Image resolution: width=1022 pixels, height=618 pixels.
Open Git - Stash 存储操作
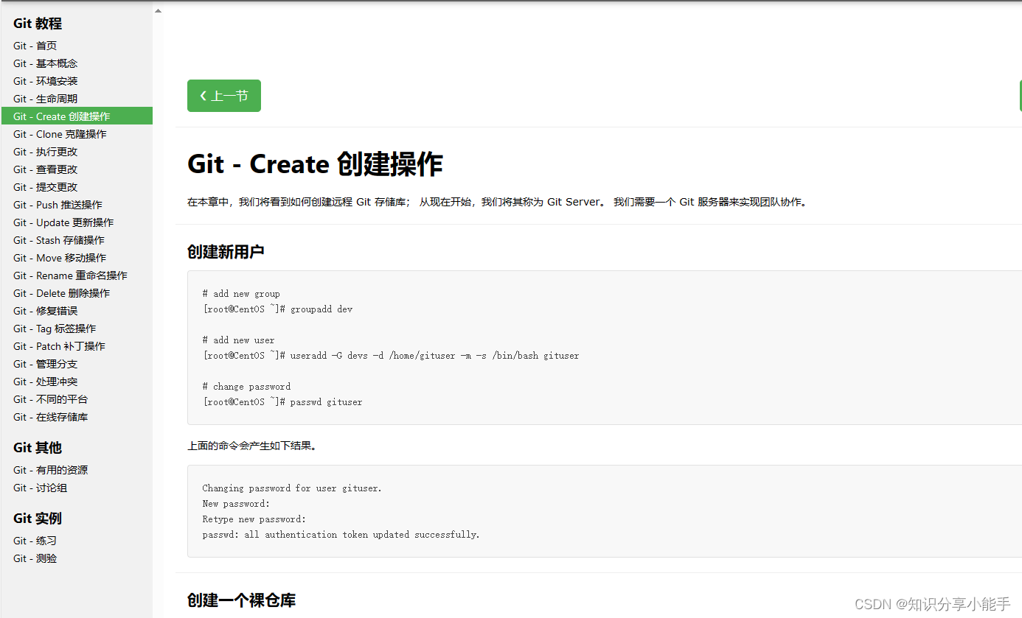pos(59,240)
